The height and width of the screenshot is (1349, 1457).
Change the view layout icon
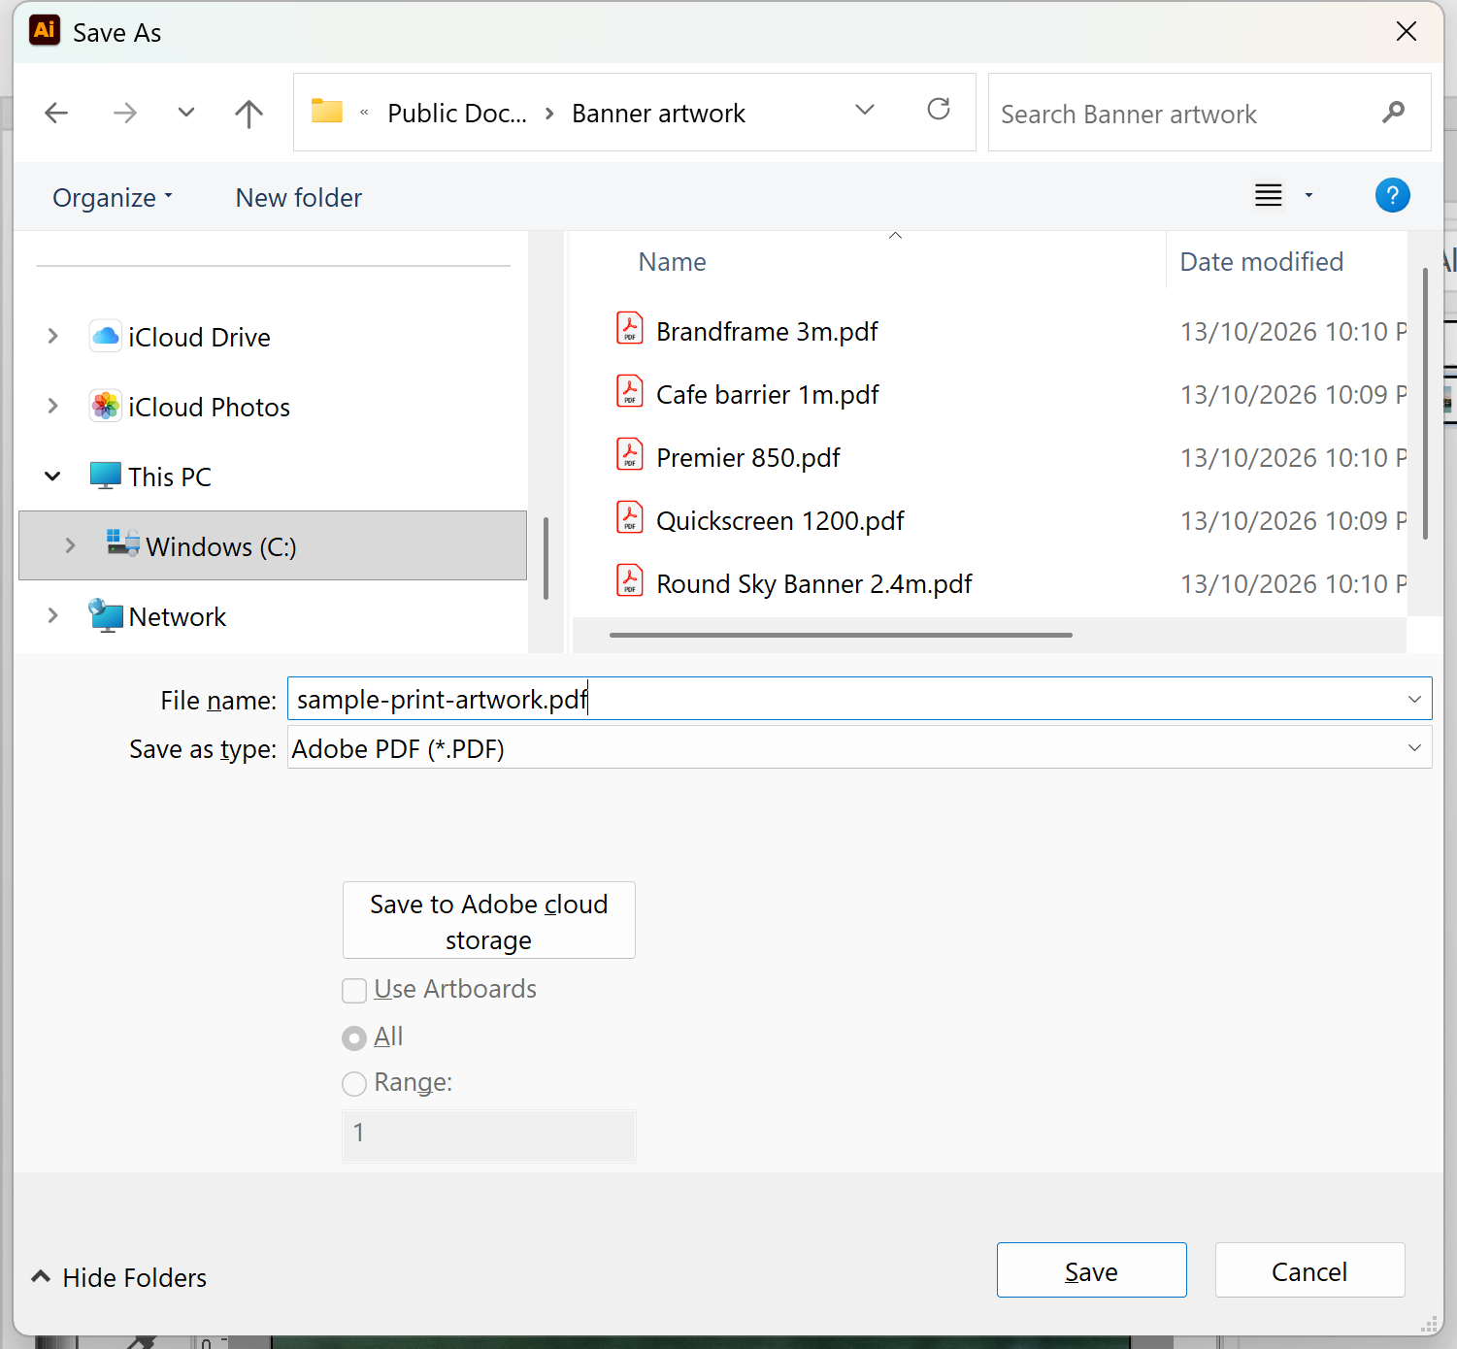[x=1268, y=195]
